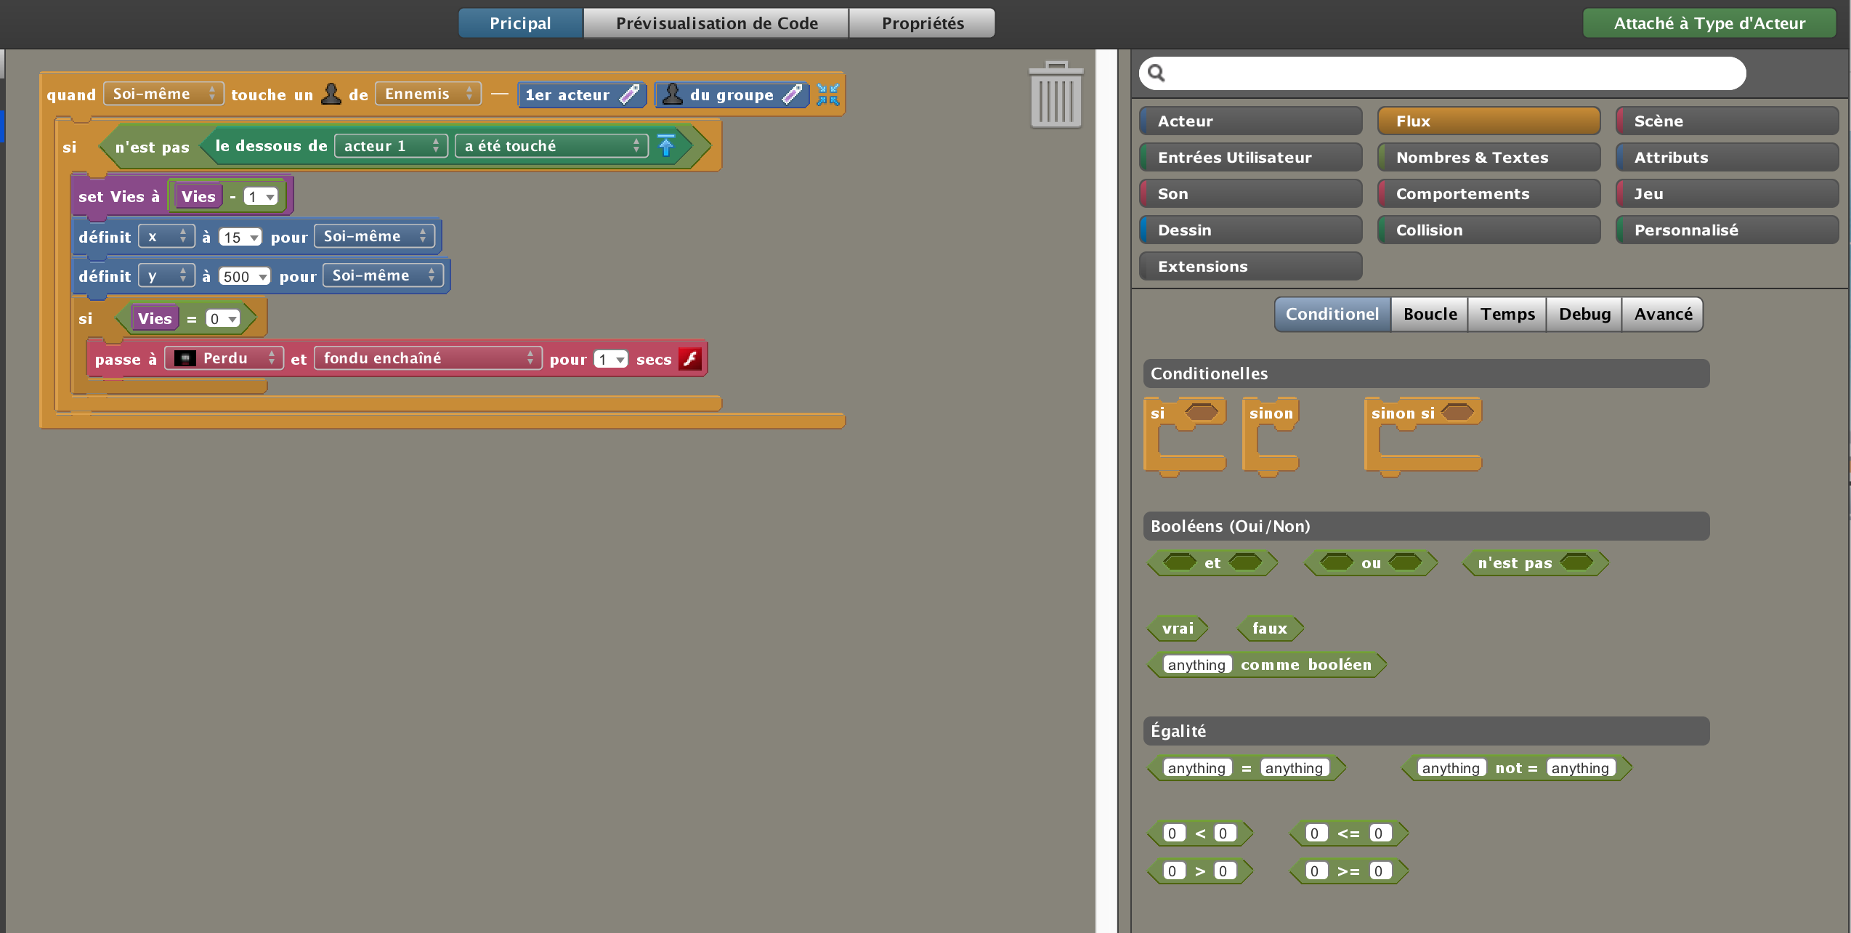Open Entrées Utilisateur category
The width and height of the screenshot is (1851, 933).
point(1251,158)
